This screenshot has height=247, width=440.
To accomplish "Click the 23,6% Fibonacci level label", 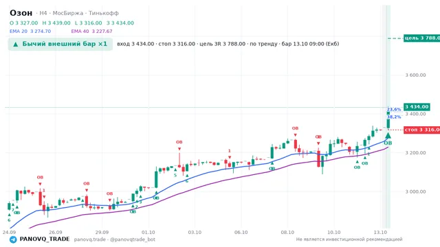I will click(394, 110).
